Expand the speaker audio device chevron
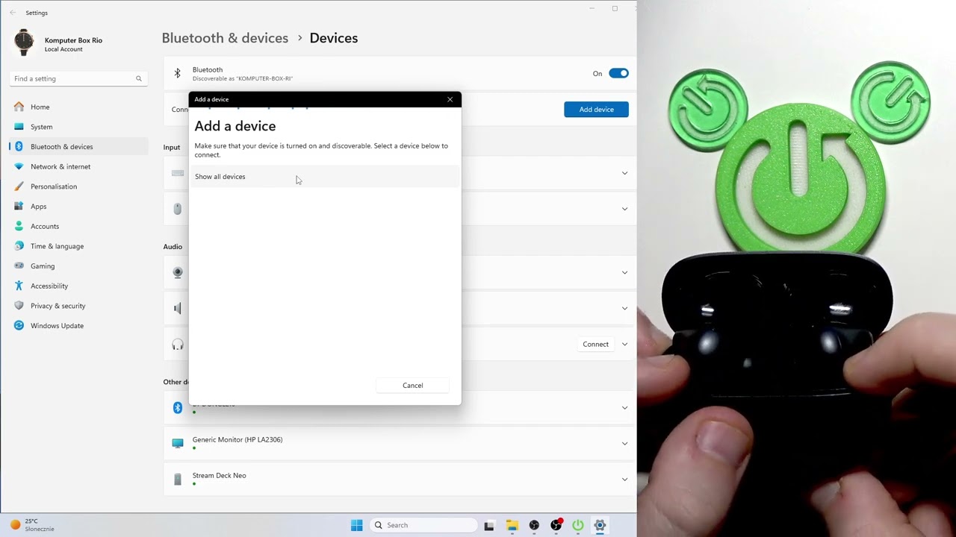The width and height of the screenshot is (956, 537). [x=624, y=308]
